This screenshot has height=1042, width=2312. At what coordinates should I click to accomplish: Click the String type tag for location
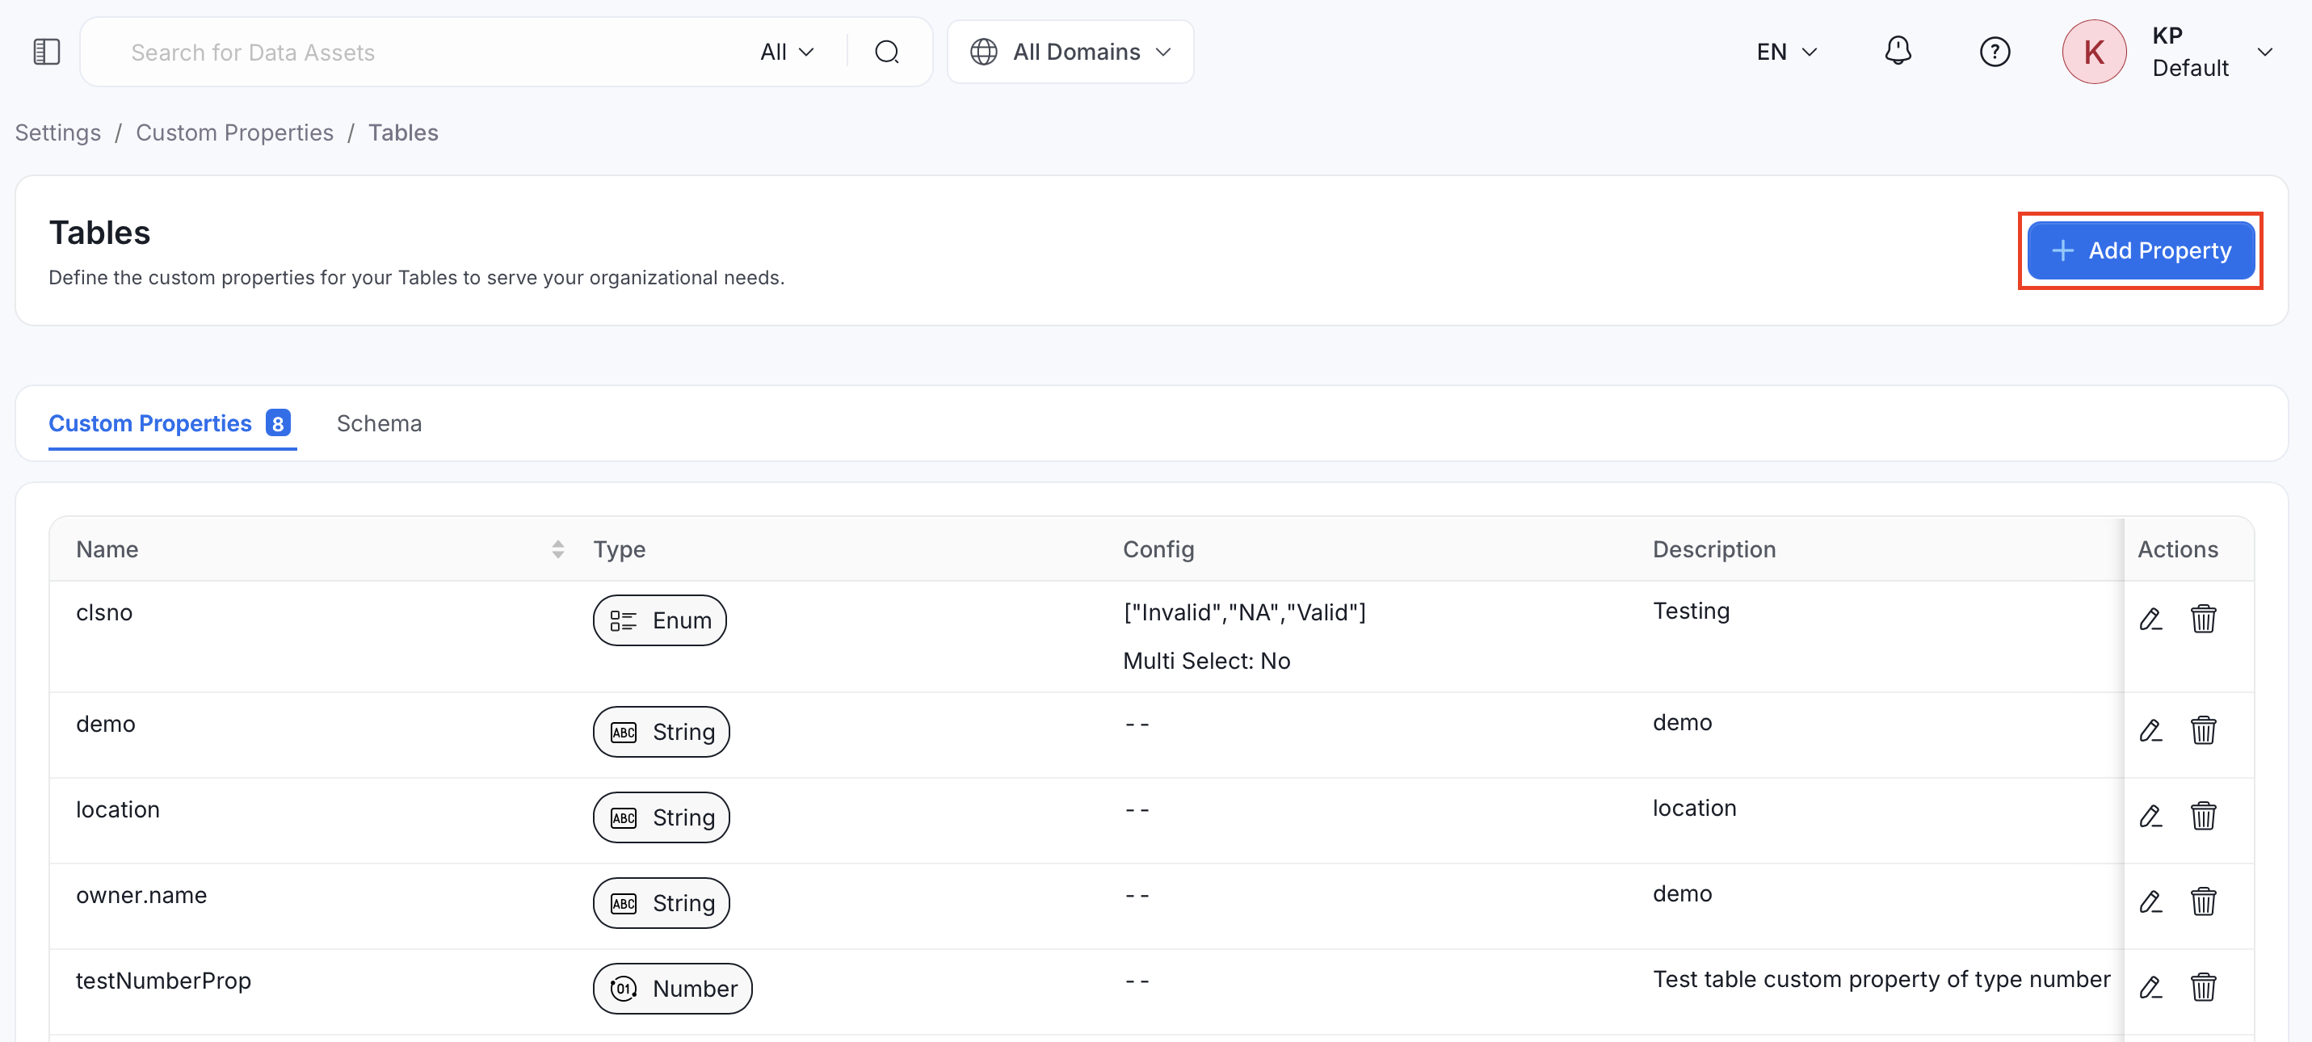(662, 817)
